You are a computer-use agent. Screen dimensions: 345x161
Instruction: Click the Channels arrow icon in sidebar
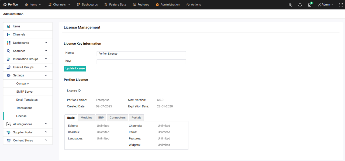coord(9,34)
